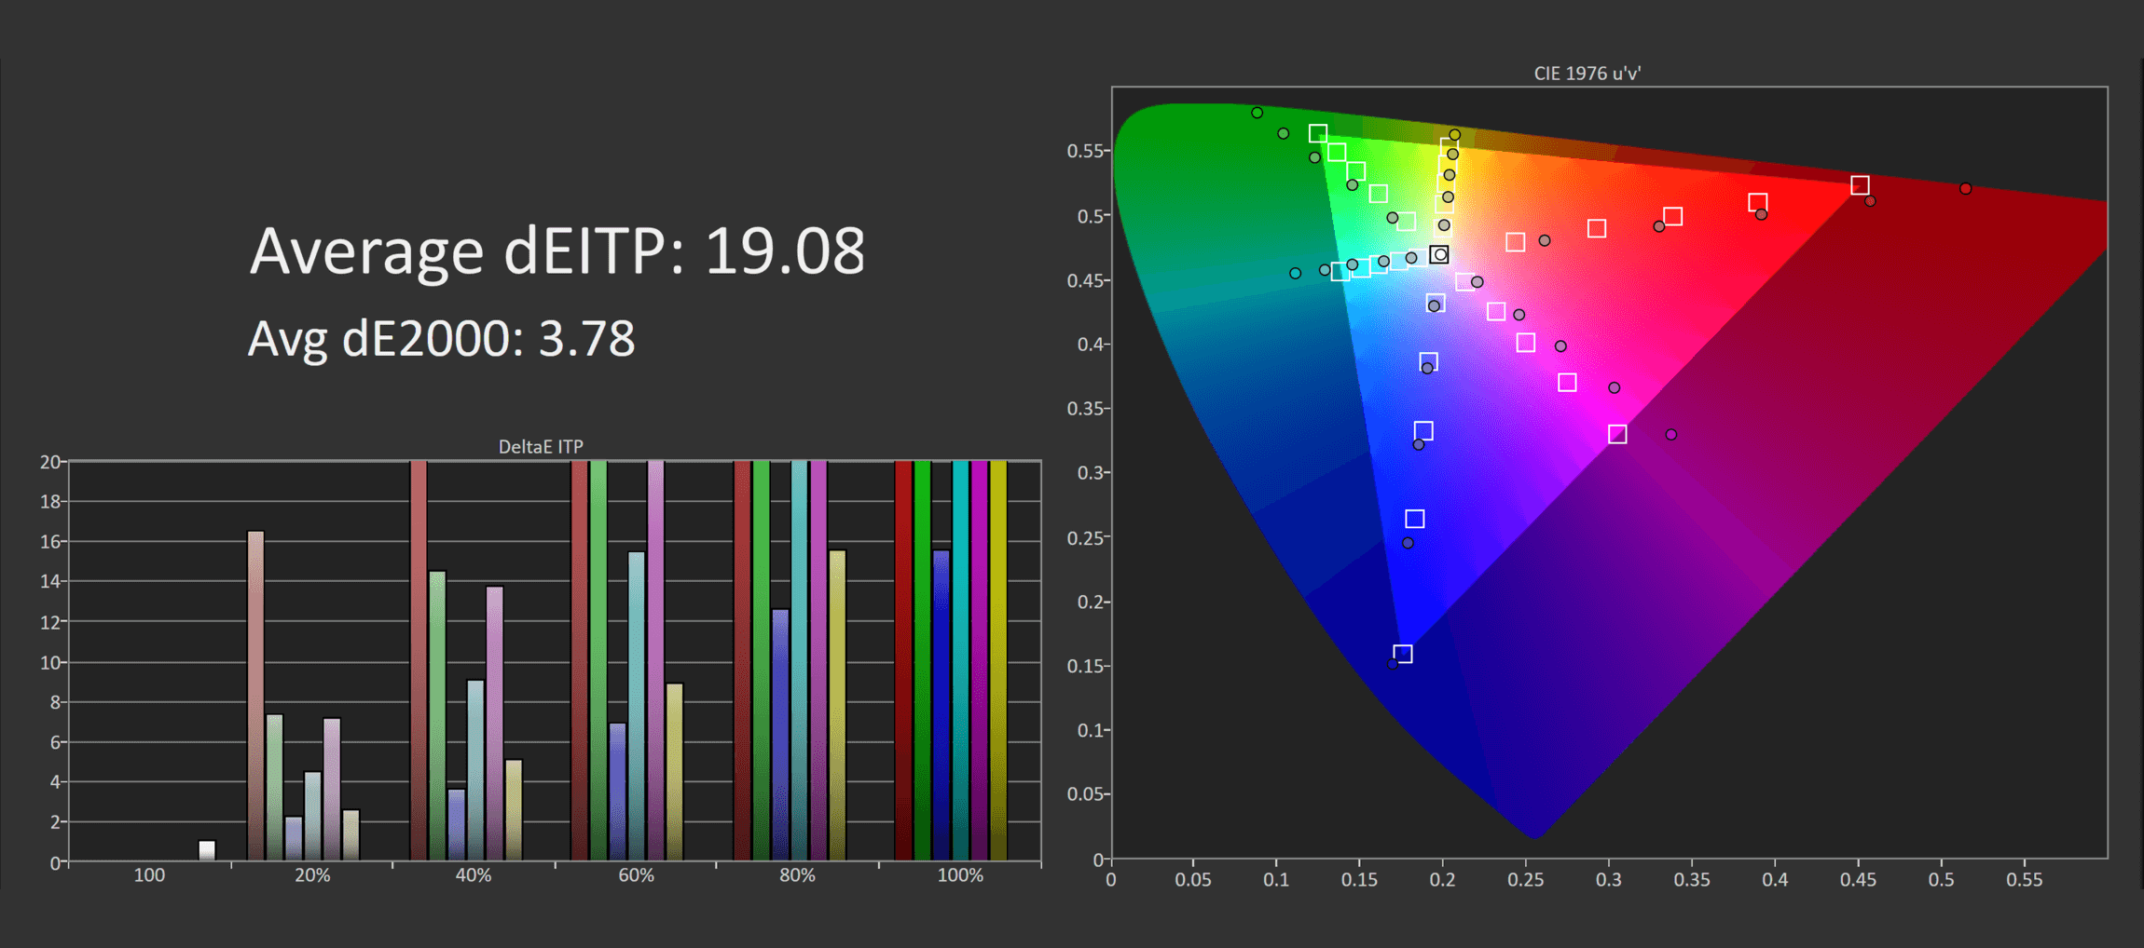Click the short blue bar in 40% group
This screenshot has height=948, width=2144.
click(x=456, y=824)
